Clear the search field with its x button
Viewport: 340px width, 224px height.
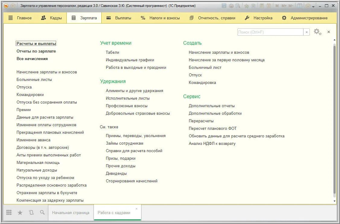click(307, 32)
